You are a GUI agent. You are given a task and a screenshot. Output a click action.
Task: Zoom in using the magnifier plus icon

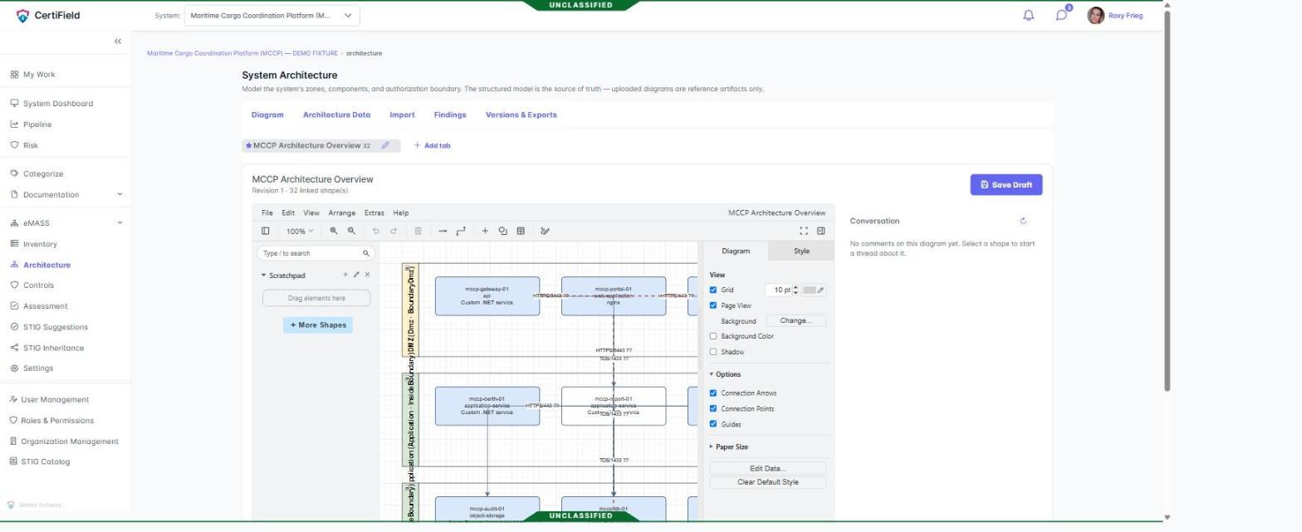tap(334, 231)
